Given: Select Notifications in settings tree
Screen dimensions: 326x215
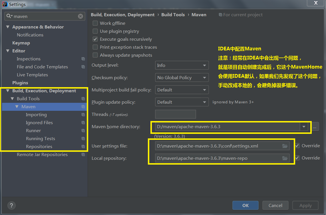Looking at the screenshot, I should [30, 35].
